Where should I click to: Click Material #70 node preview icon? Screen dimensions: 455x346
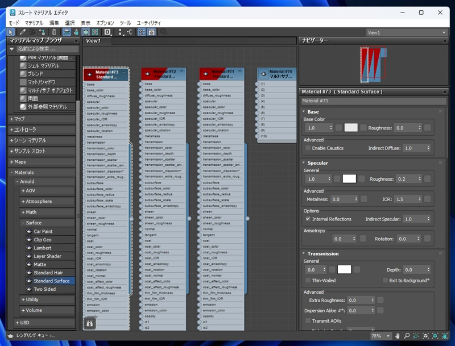263,74
